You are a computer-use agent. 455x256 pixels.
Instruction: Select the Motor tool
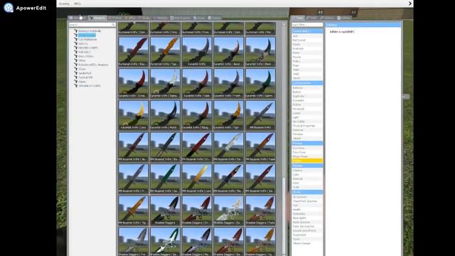point(307,53)
